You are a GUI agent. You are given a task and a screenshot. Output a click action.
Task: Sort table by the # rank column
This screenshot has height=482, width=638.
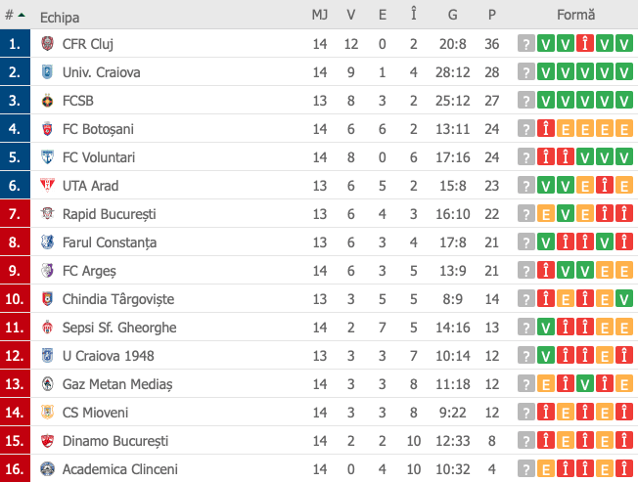[15, 16]
